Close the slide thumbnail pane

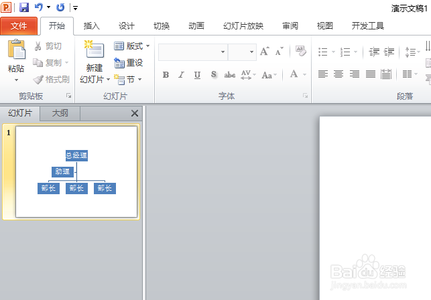tap(135, 113)
